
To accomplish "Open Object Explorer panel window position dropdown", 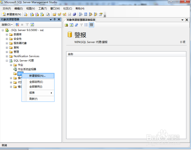I will click(51, 20).
